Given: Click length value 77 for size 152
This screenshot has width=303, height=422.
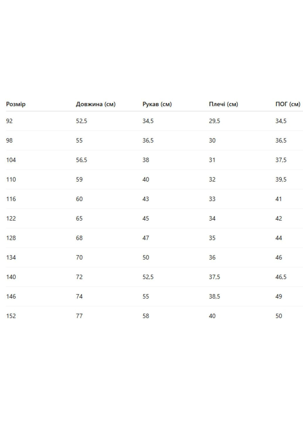Looking at the screenshot, I should click(79, 316).
